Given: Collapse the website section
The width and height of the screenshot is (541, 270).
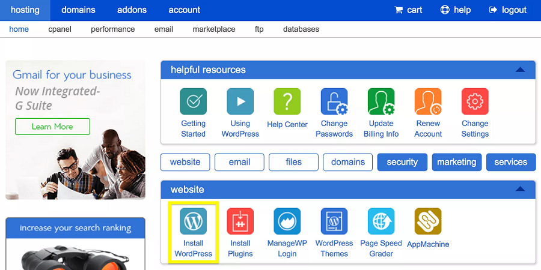Looking at the screenshot, I should tap(520, 190).
